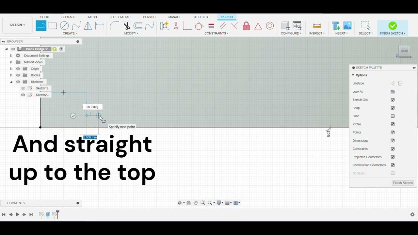The image size is (418, 235).
Task: Click the Look At icon in palette
Action: (x=393, y=92)
